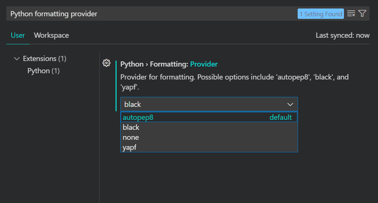Viewport: 378px width, 203px height.
Task: Select Extensions (1) label in settings tree
Action: (44, 59)
